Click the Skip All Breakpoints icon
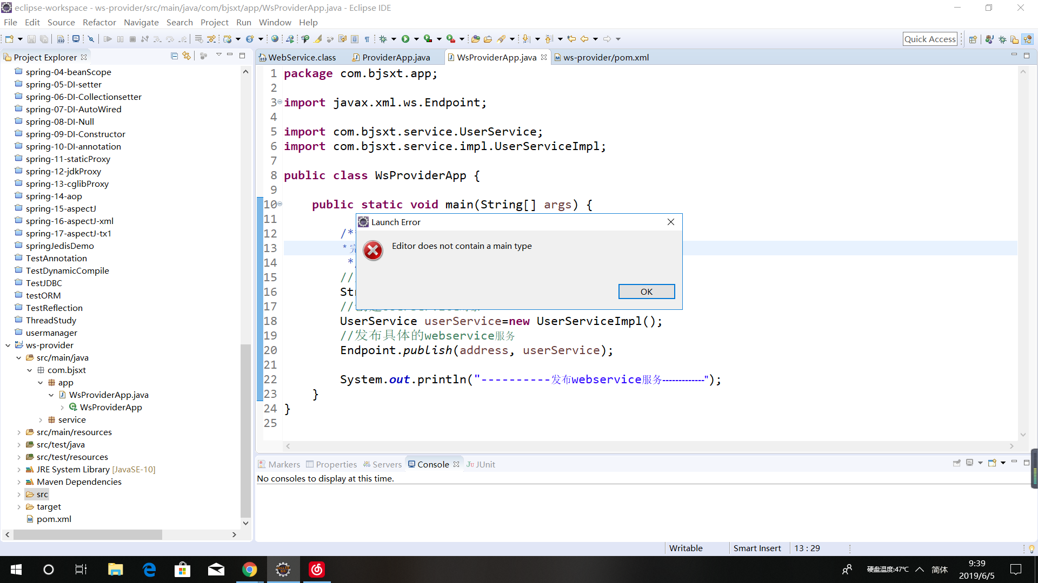This screenshot has width=1038, height=583. 91,39
